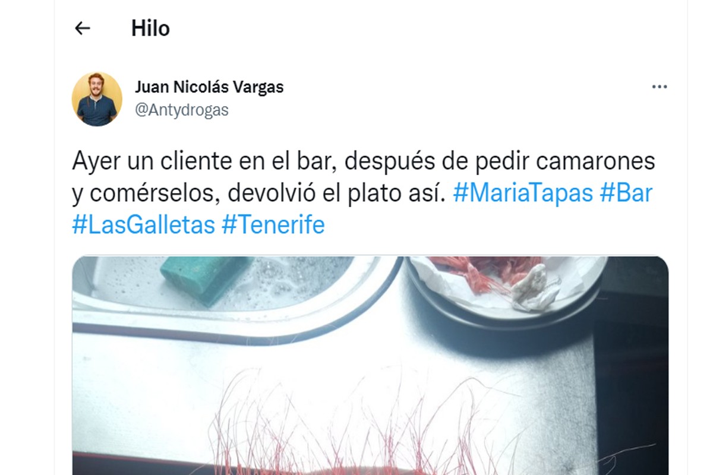This screenshot has height=475, width=713.
Task: Go back using the left arrow icon
Action: [x=82, y=28]
